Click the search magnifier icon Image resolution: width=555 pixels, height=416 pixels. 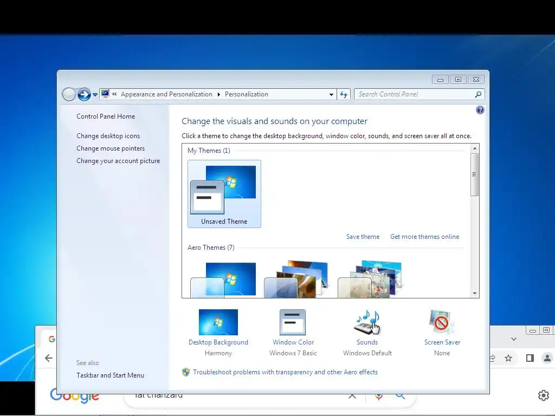point(478,94)
